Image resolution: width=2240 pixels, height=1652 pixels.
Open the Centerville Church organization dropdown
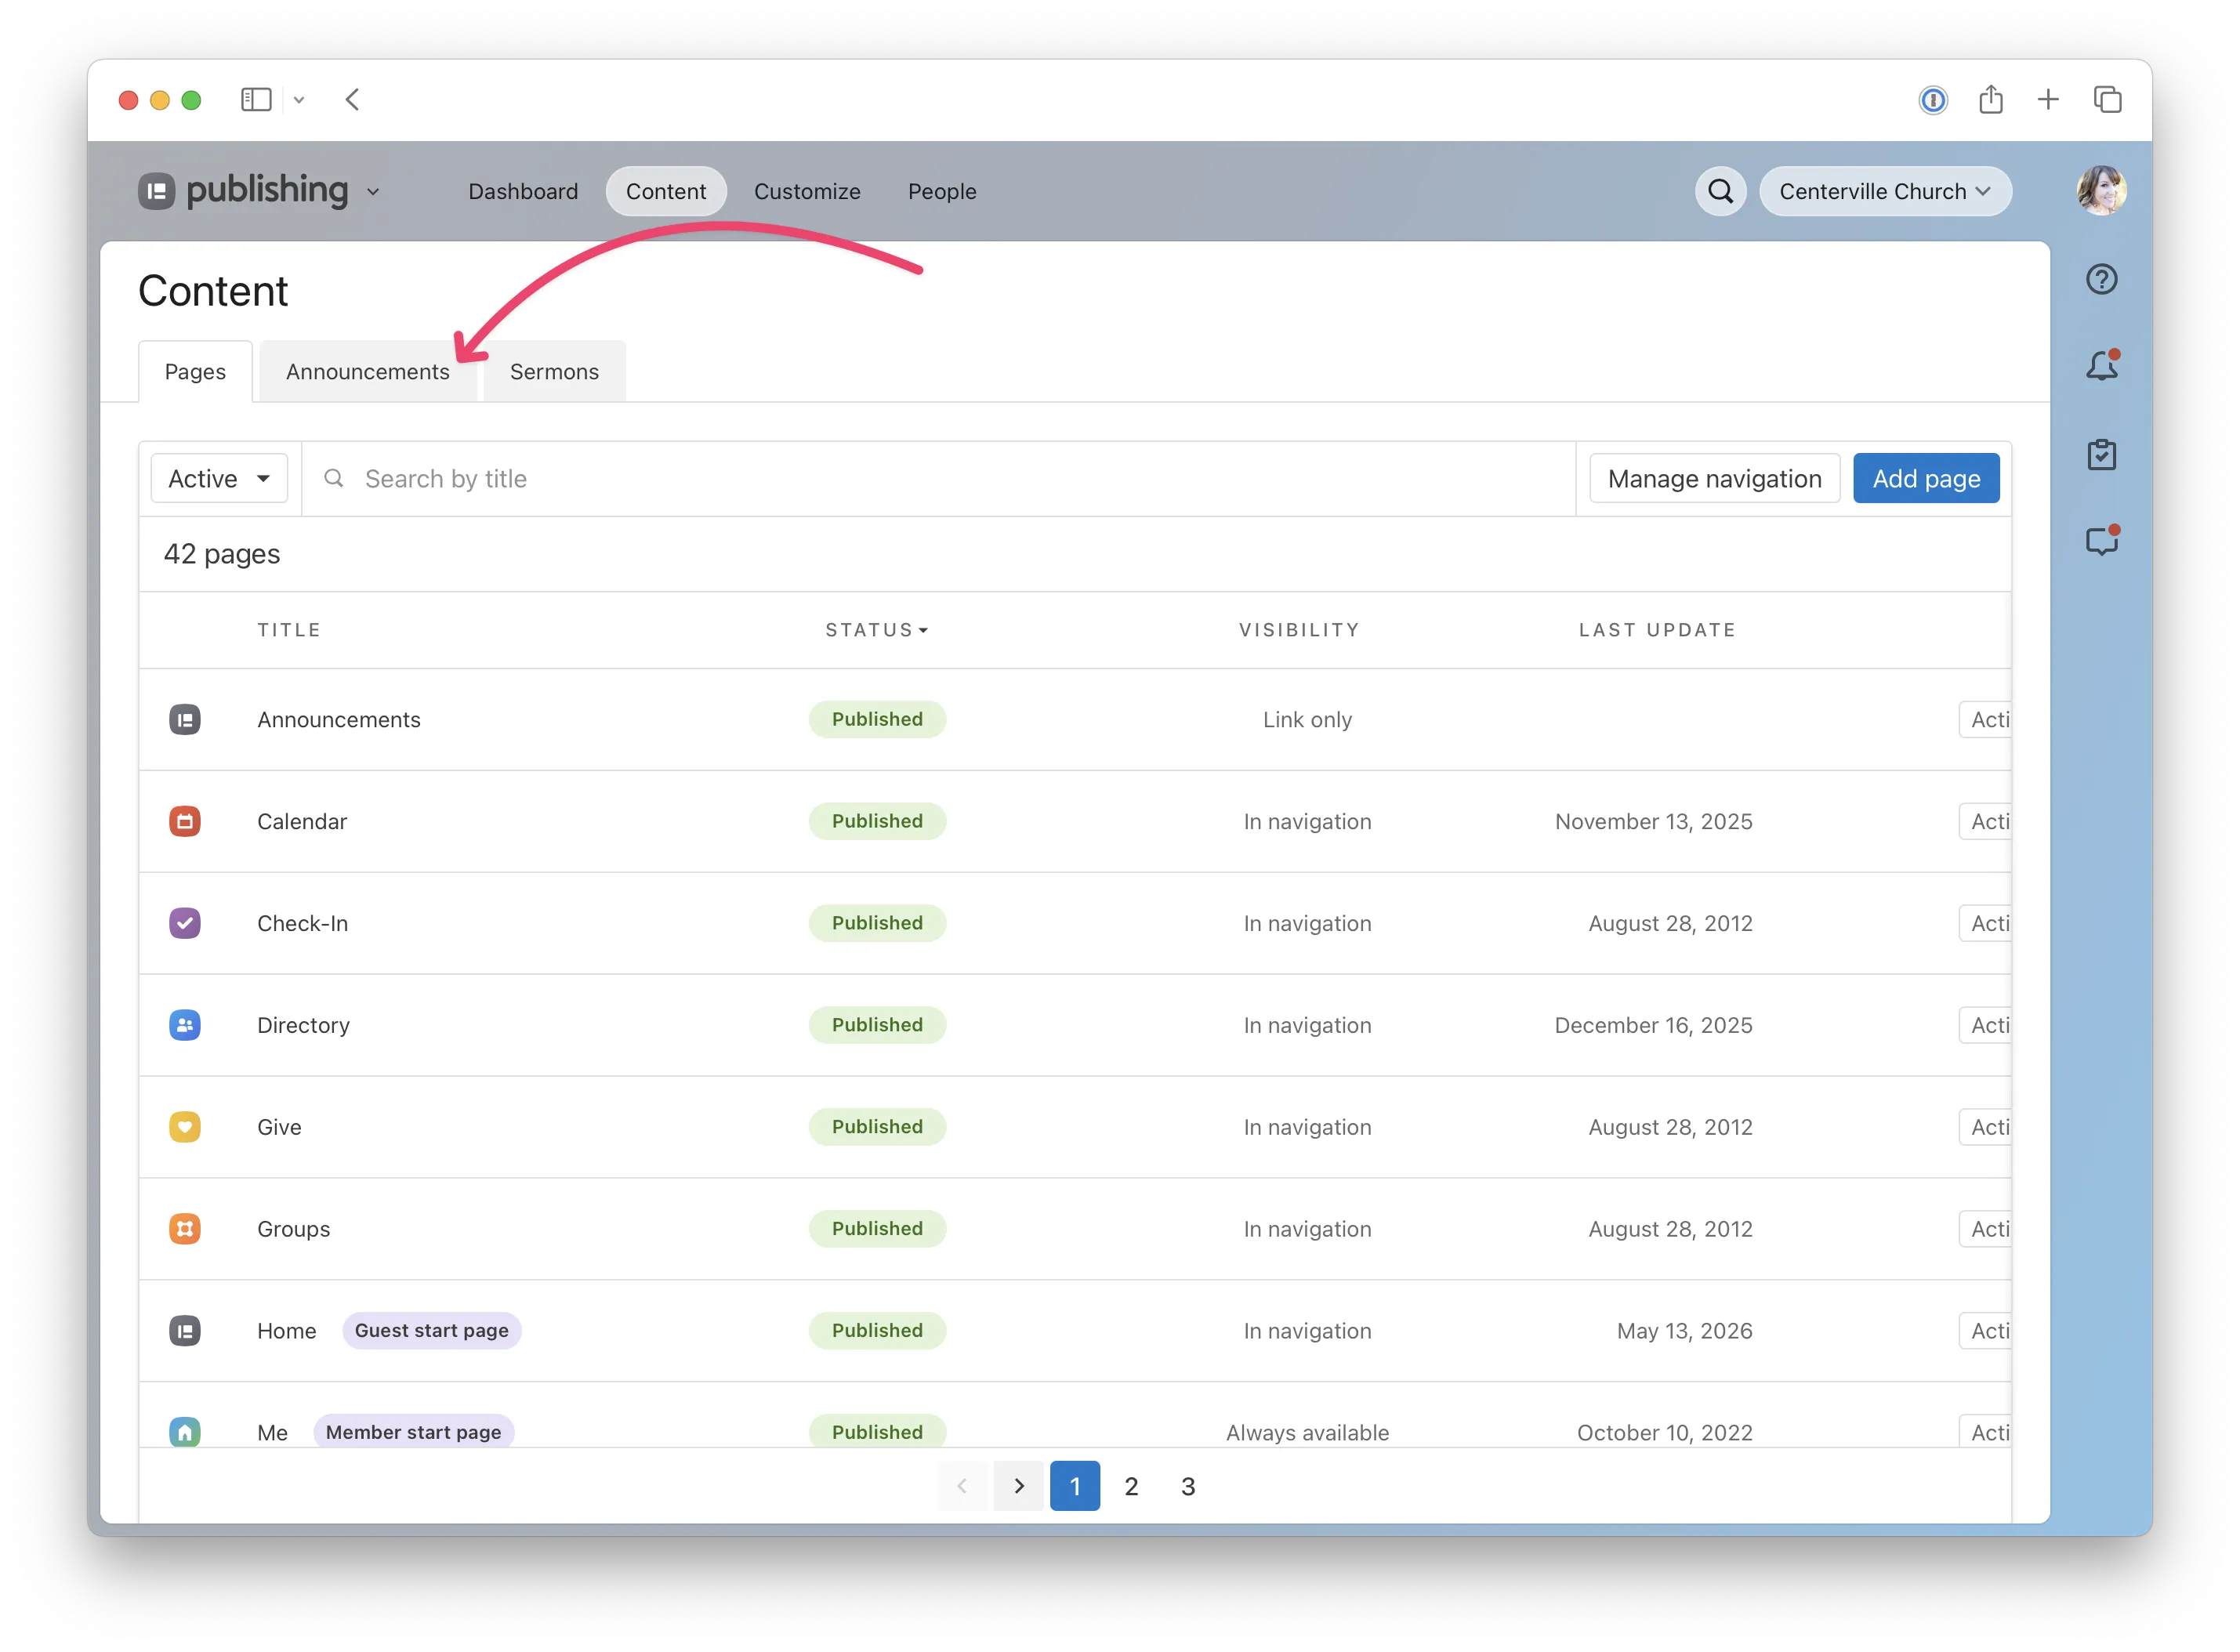(1886, 191)
